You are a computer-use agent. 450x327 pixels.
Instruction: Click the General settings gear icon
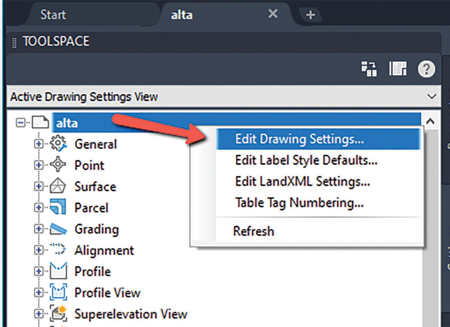pos(58,144)
